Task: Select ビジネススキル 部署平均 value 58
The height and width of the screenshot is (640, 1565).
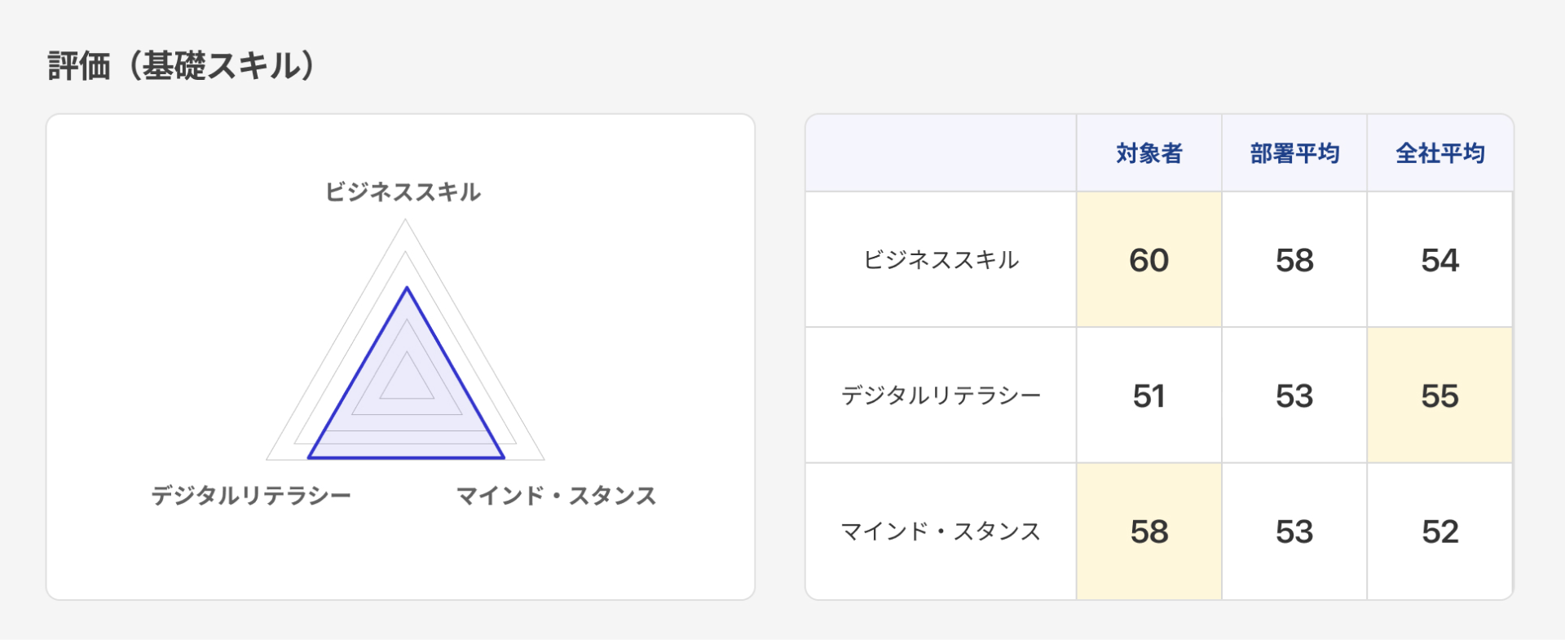Action: (1294, 260)
